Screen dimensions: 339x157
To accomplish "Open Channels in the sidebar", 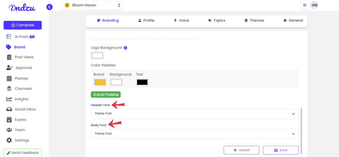I will (23, 89).
